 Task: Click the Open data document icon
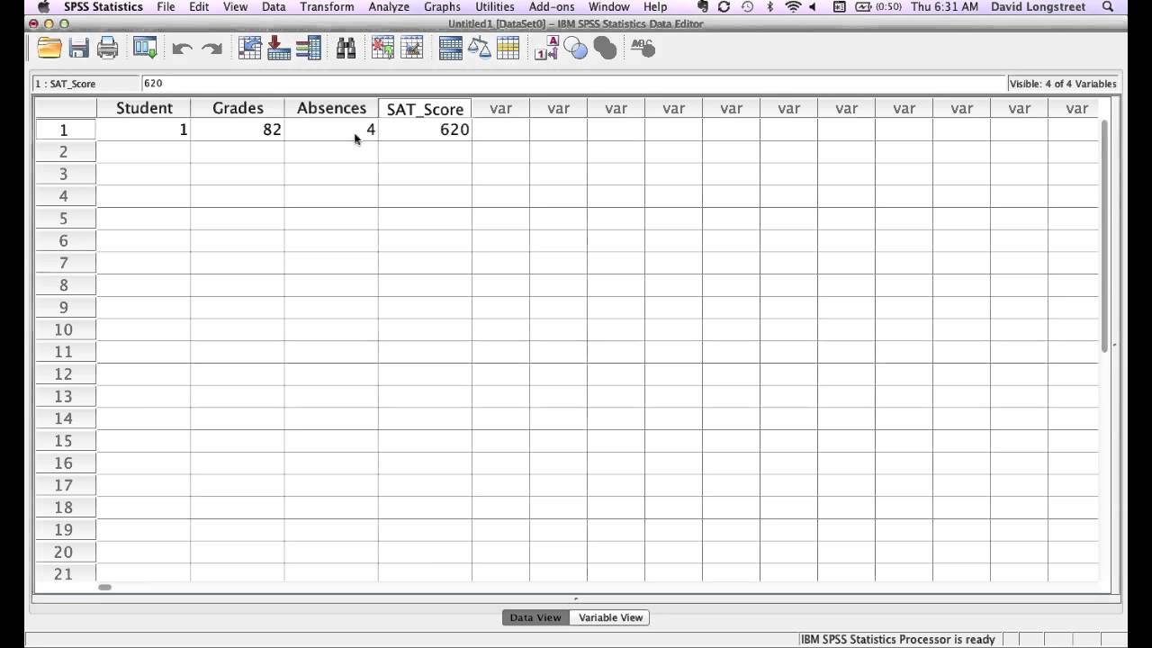click(49, 49)
